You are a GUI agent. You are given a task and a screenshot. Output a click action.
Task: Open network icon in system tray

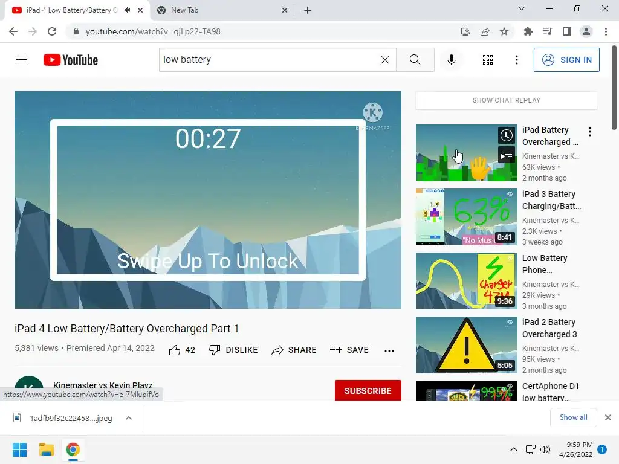530,449
